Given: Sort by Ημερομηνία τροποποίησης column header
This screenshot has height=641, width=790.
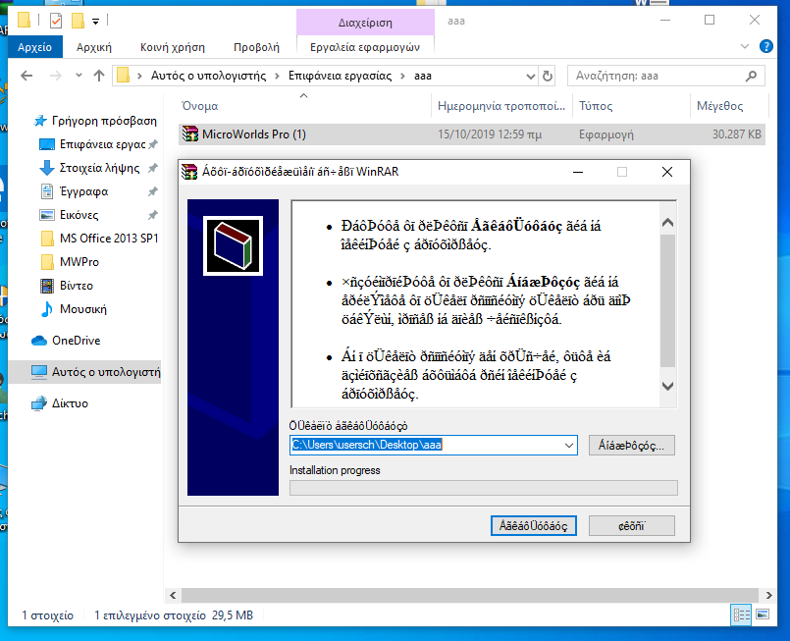Looking at the screenshot, I should (501, 106).
